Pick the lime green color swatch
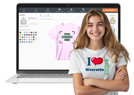134x95 pixels. [x=31, y=37]
